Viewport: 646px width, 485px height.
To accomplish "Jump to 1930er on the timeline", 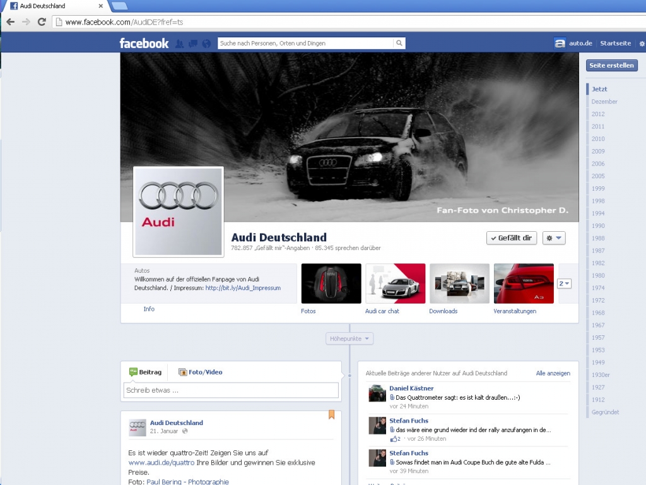I will 601,375.
